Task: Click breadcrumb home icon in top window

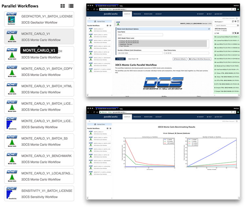Action: (x=90, y=18)
